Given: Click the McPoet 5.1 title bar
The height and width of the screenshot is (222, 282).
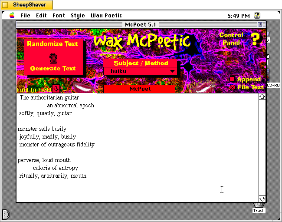Looking at the screenshot, I should point(141,24).
